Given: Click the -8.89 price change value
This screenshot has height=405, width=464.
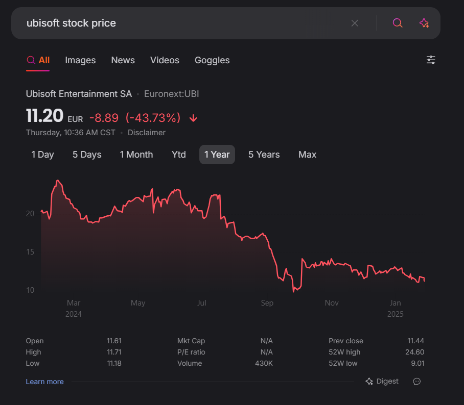Looking at the screenshot, I should click(104, 118).
